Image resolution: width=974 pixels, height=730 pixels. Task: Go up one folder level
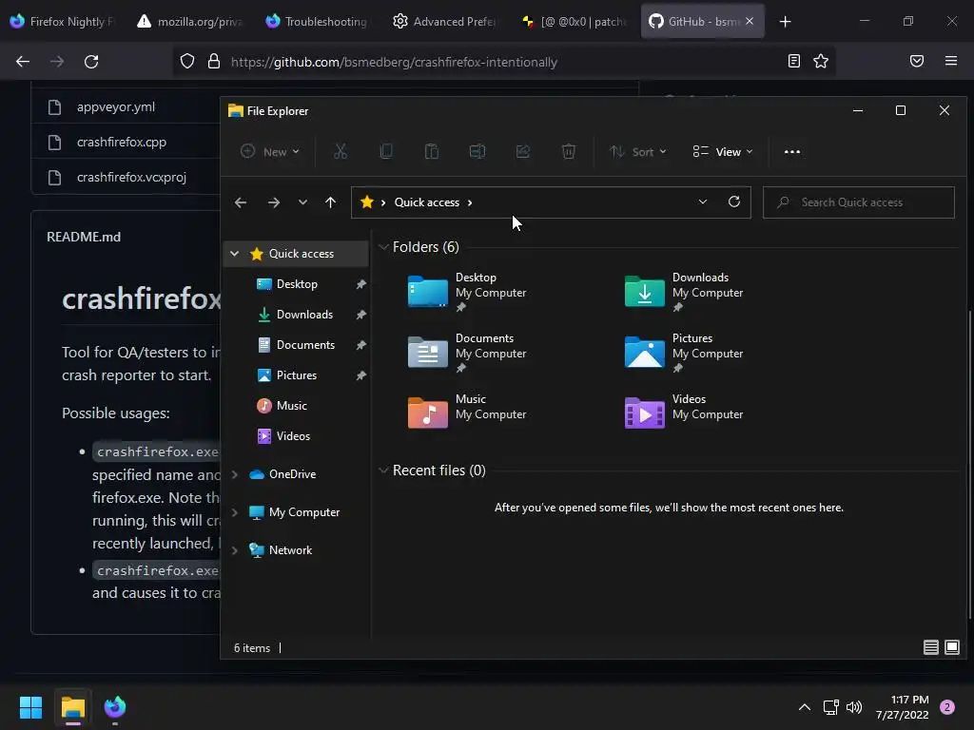(330, 202)
